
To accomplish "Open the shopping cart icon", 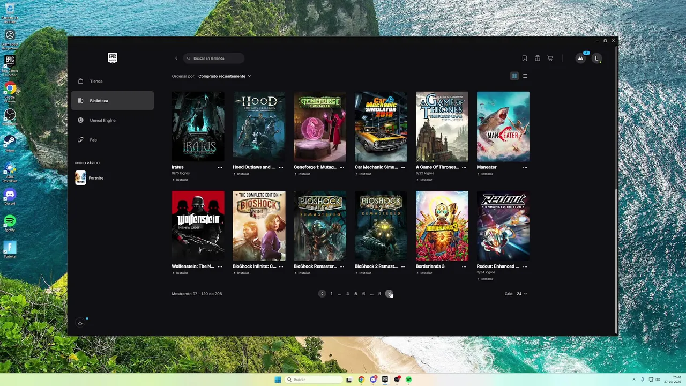I will click(550, 58).
